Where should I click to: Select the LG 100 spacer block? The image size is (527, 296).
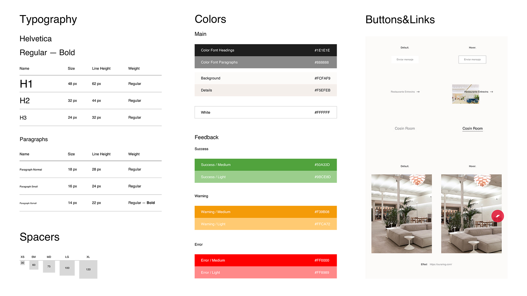67,268
